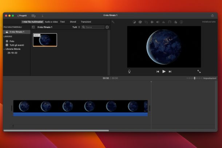Click the LIBRERIE sidebar heading
This screenshot has width=222, height=148.
pyautogui.click(x=8, y=36)
